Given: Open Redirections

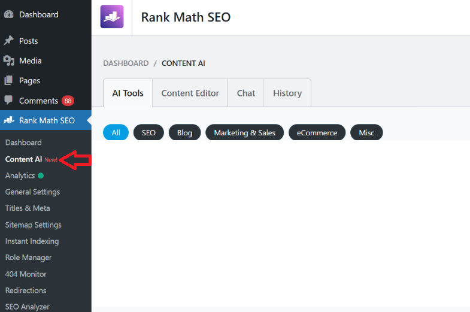Looking at the screenshot, I should click(26, 290).
